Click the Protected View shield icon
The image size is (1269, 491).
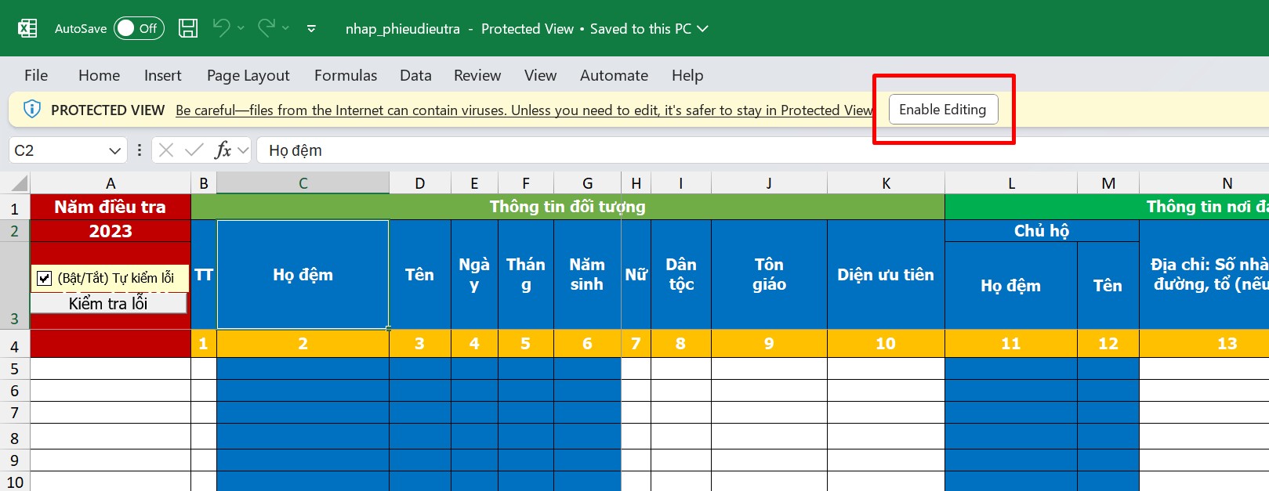(x=32, y=110)
